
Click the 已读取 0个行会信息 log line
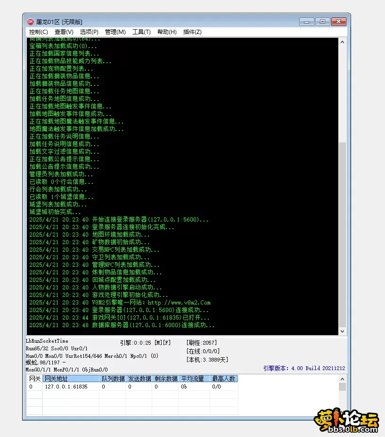pyautogui.click(x=62, y=181)
